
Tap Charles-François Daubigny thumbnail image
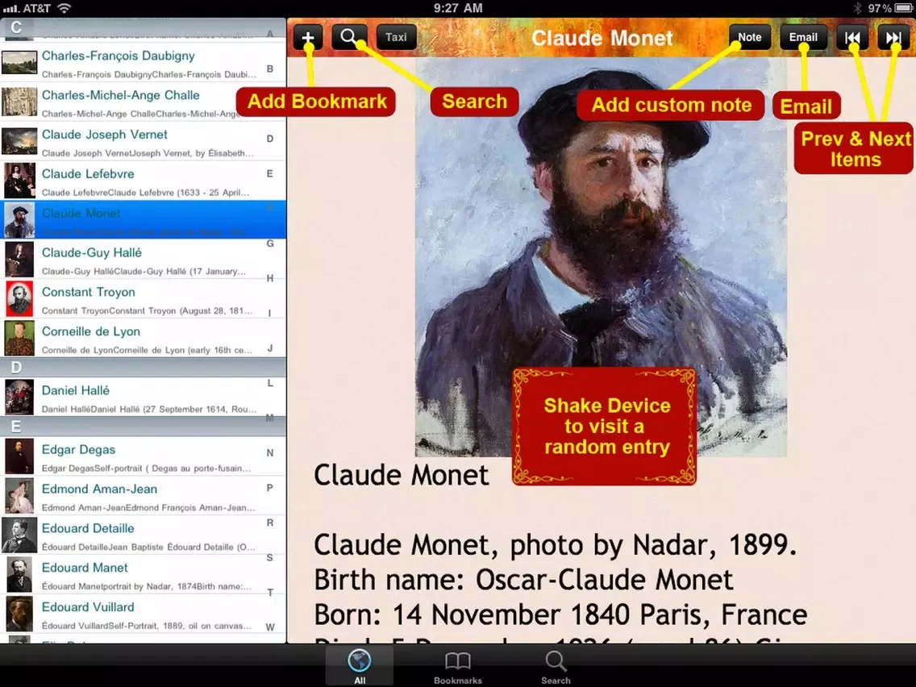19,63
